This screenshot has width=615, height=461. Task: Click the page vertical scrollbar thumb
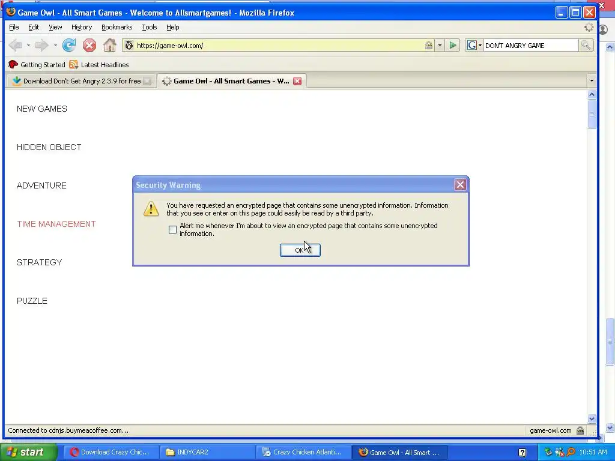pos(592,114)
